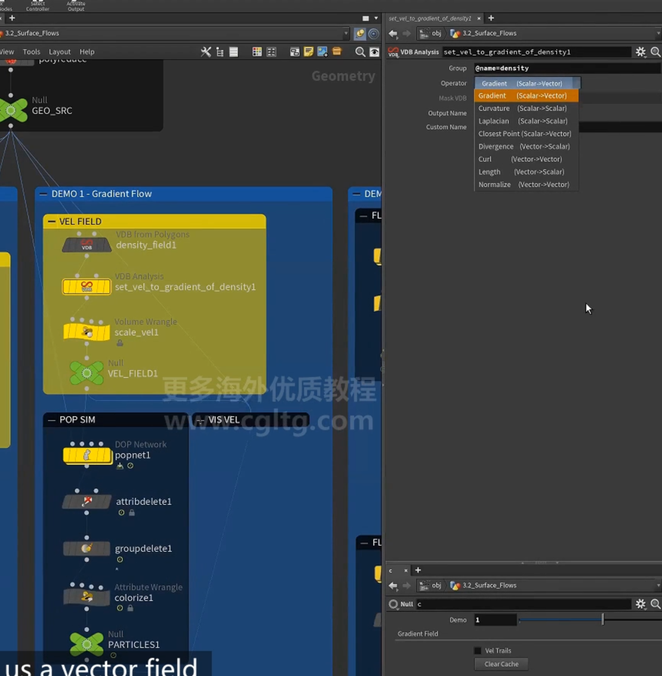Open gear menu for VDB Analysis parameters

tap(640, 52)
